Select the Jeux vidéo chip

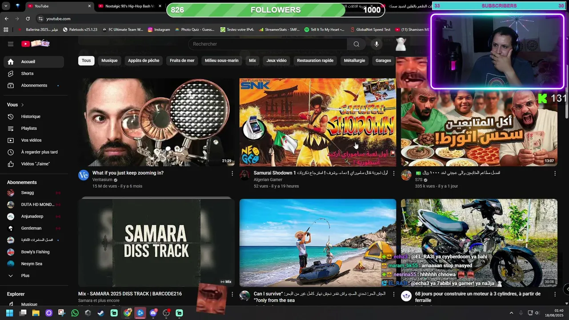coord(276,60)
